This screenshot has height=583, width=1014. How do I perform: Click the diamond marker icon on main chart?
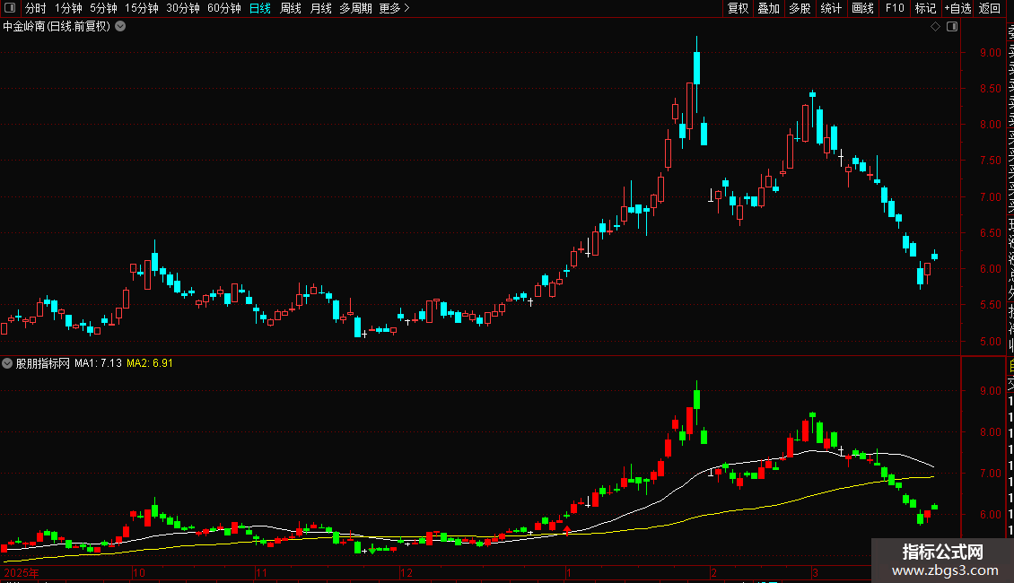pyautogui.click(x=935, y=27)
